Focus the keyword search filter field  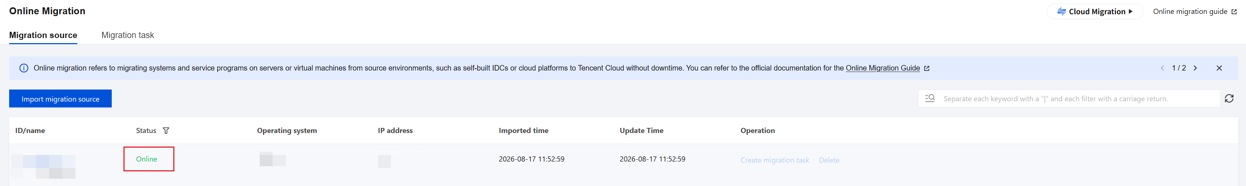[x=1069, y=99]
